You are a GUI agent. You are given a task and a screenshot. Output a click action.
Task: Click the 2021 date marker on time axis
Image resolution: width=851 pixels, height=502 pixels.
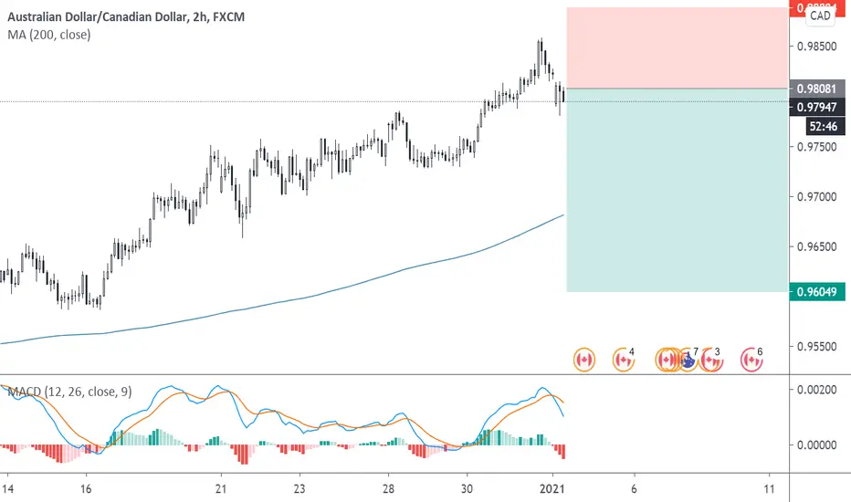tap(552, 489)
